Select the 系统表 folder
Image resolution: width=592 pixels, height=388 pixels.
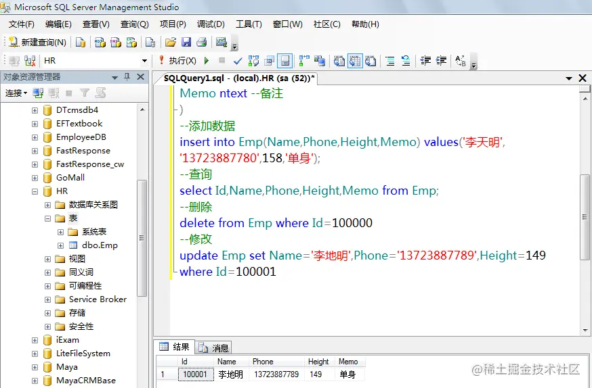tap(94, 232)
